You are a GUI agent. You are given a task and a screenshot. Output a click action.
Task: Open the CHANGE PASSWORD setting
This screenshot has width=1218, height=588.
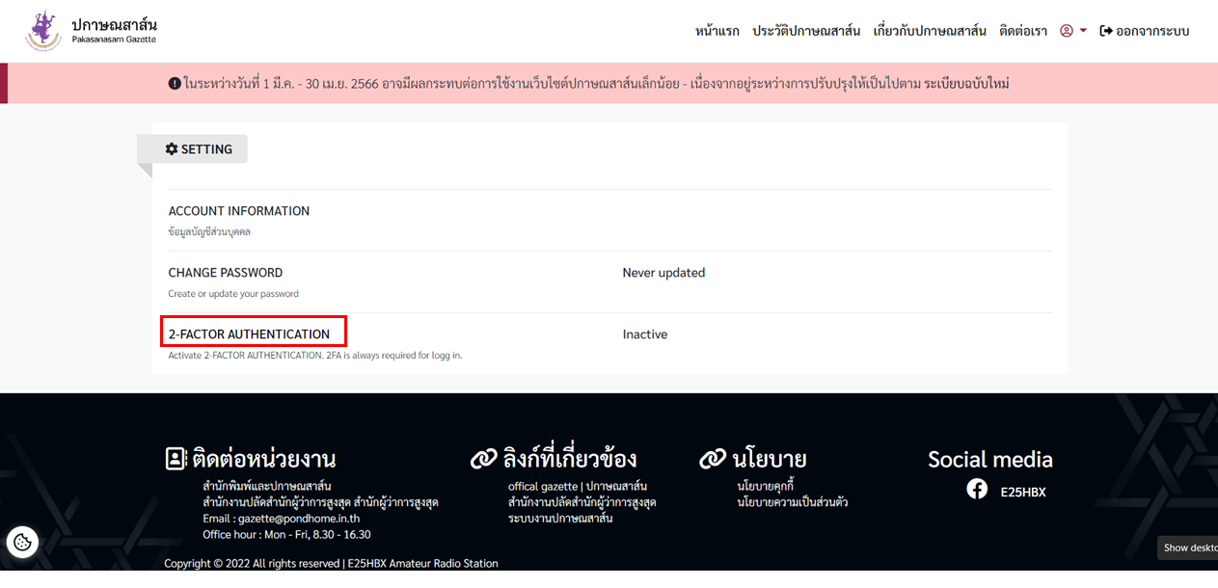click(x=225, y=273)
